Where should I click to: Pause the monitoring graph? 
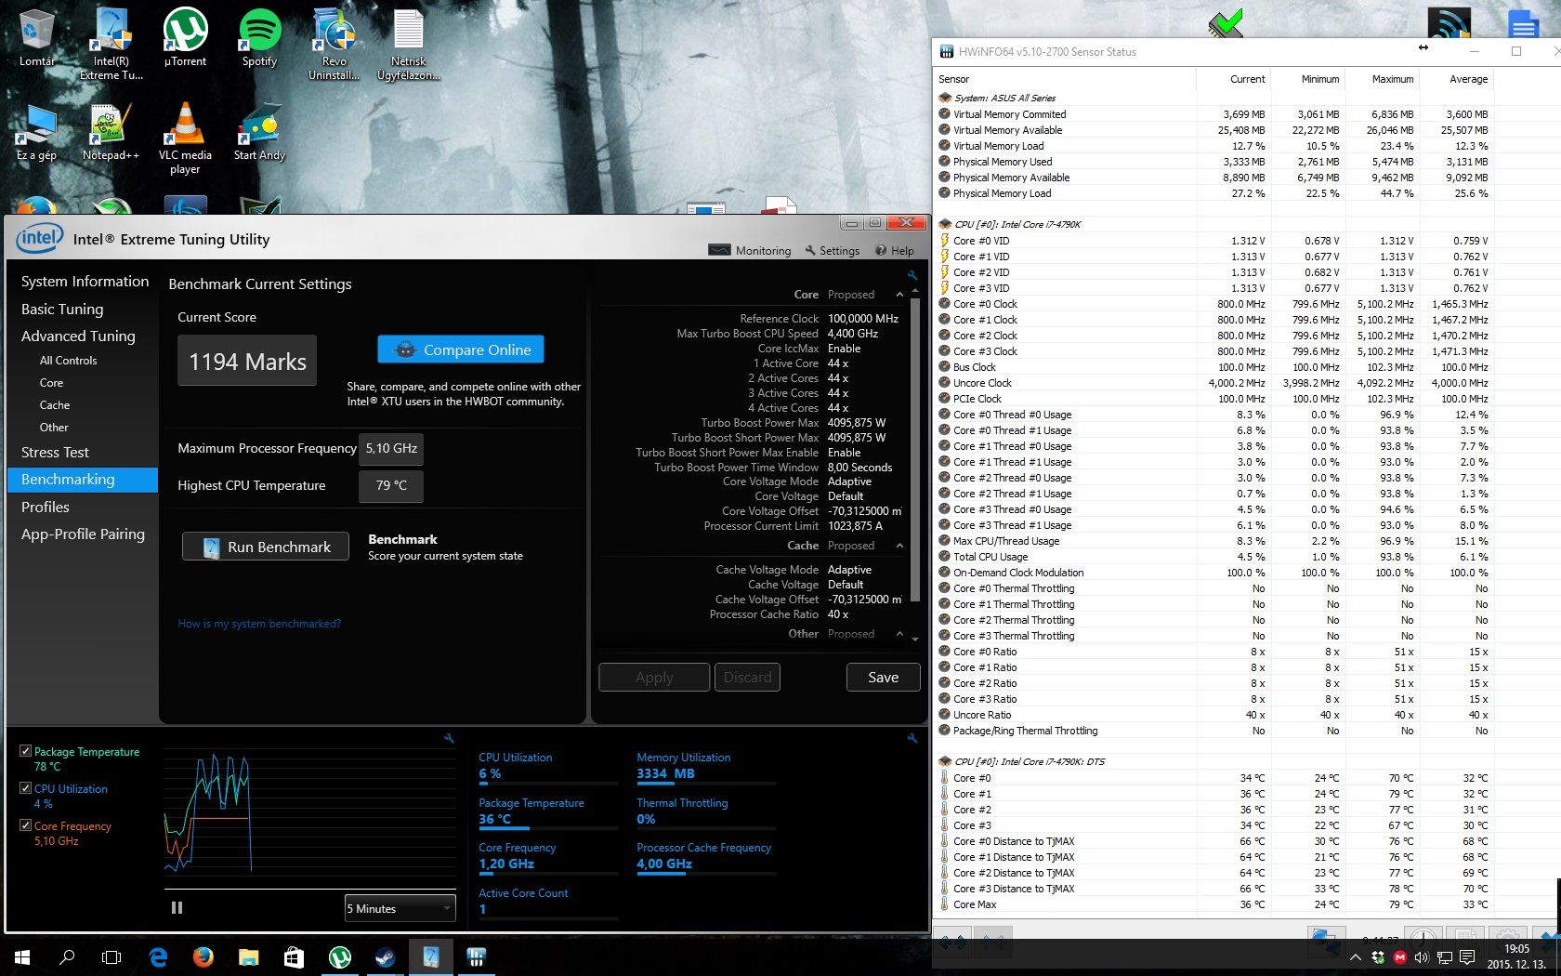[177, 908]
